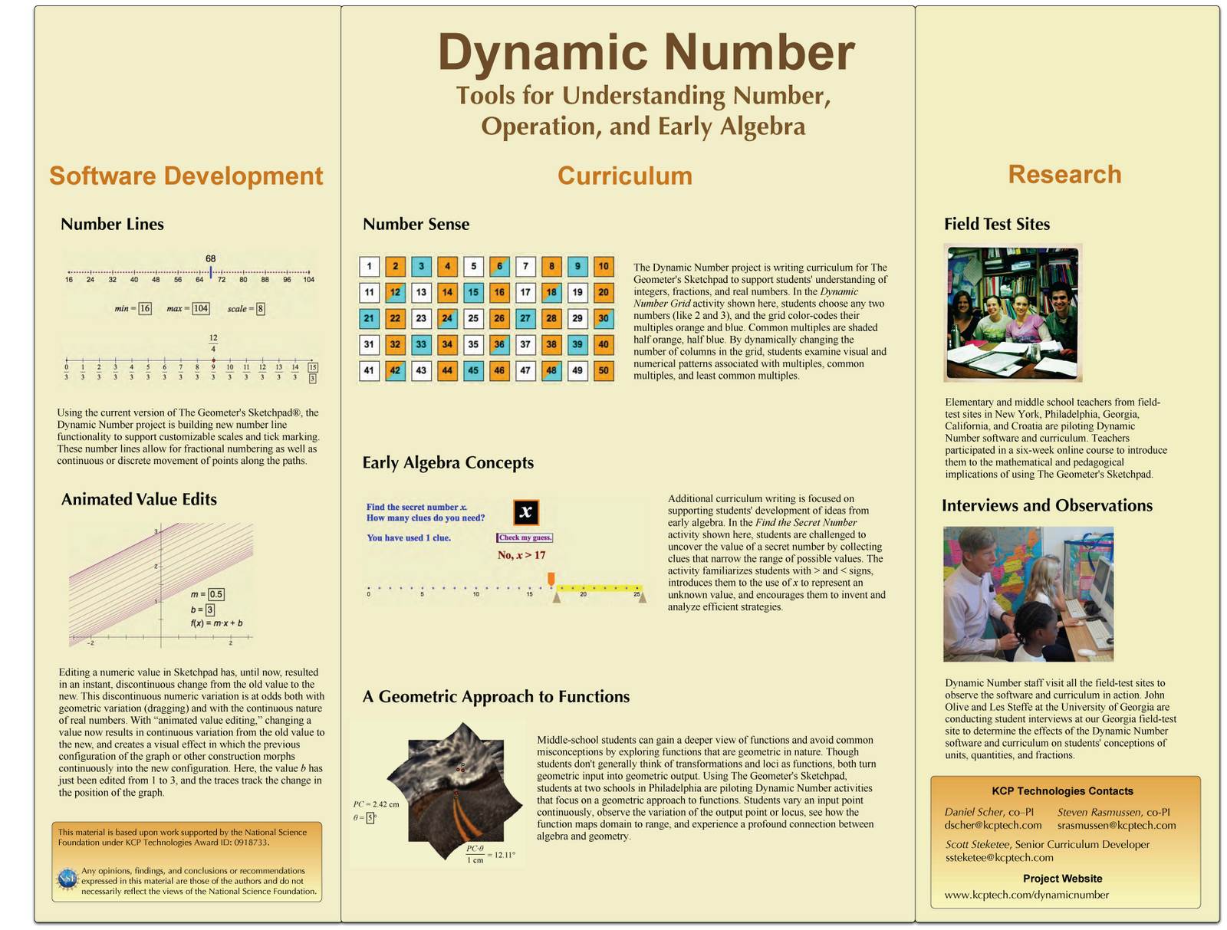Click the blue marker at 68 on number line
This screenshot has height=930, width=1227.
pos(211,271)
